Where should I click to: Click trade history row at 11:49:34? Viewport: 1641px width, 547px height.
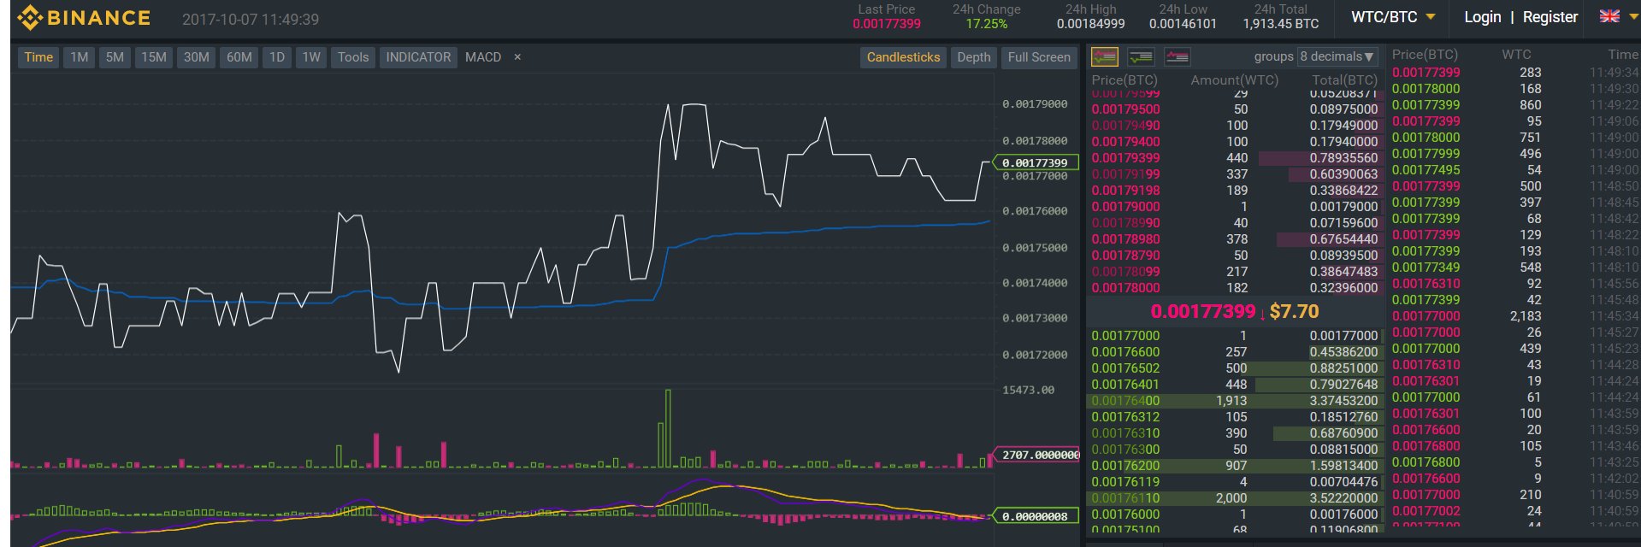click(1514, 73)
